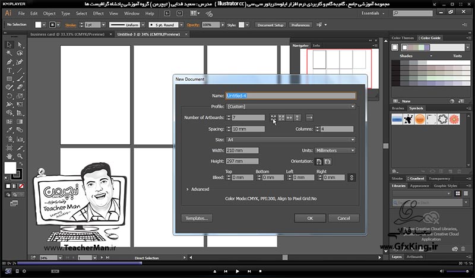This screenshot has height=278, width=475.
Task: Switch Libraries panel to grid view
Action: 458,194
